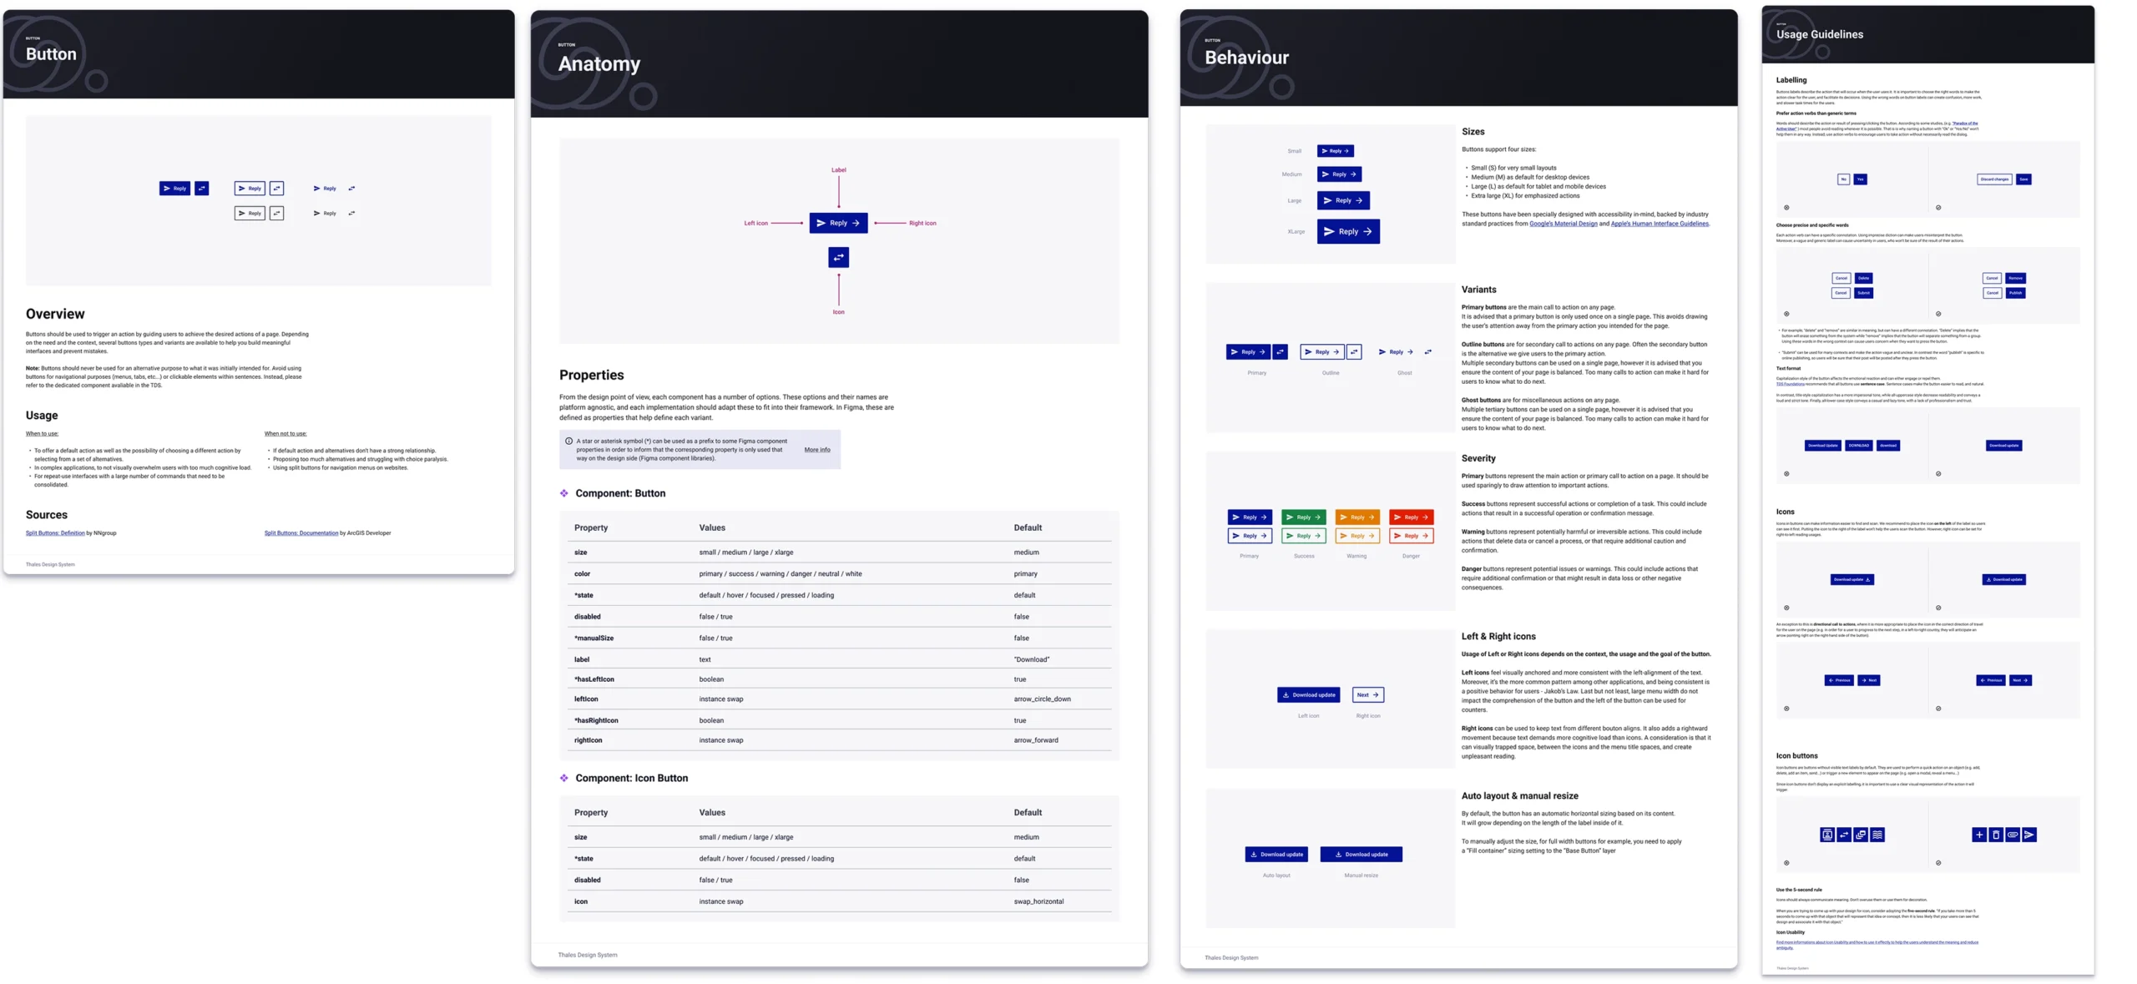Click the XLarge Reply button in Sizes

pyautogui.click(x=1347, y=231)
